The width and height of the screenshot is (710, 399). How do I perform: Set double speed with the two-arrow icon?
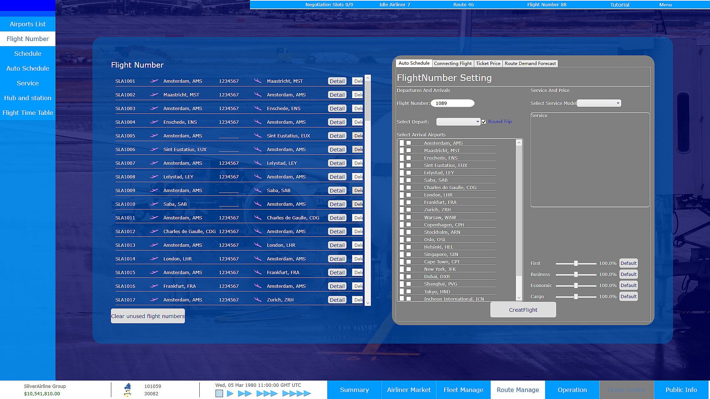point(245,393)
